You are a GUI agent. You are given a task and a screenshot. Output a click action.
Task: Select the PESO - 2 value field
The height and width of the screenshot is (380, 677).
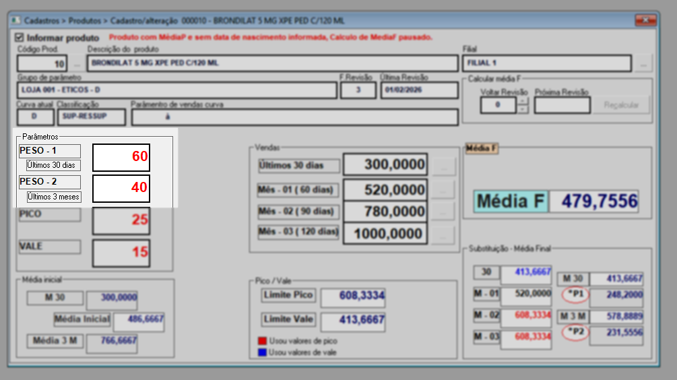121,189
